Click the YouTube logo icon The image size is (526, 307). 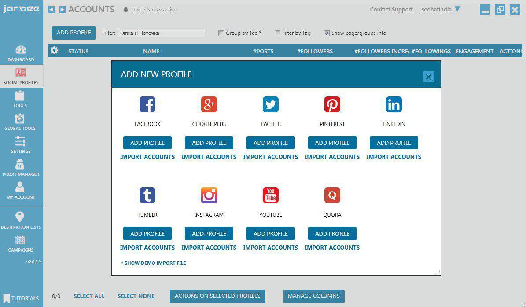[x=271, y=195]
